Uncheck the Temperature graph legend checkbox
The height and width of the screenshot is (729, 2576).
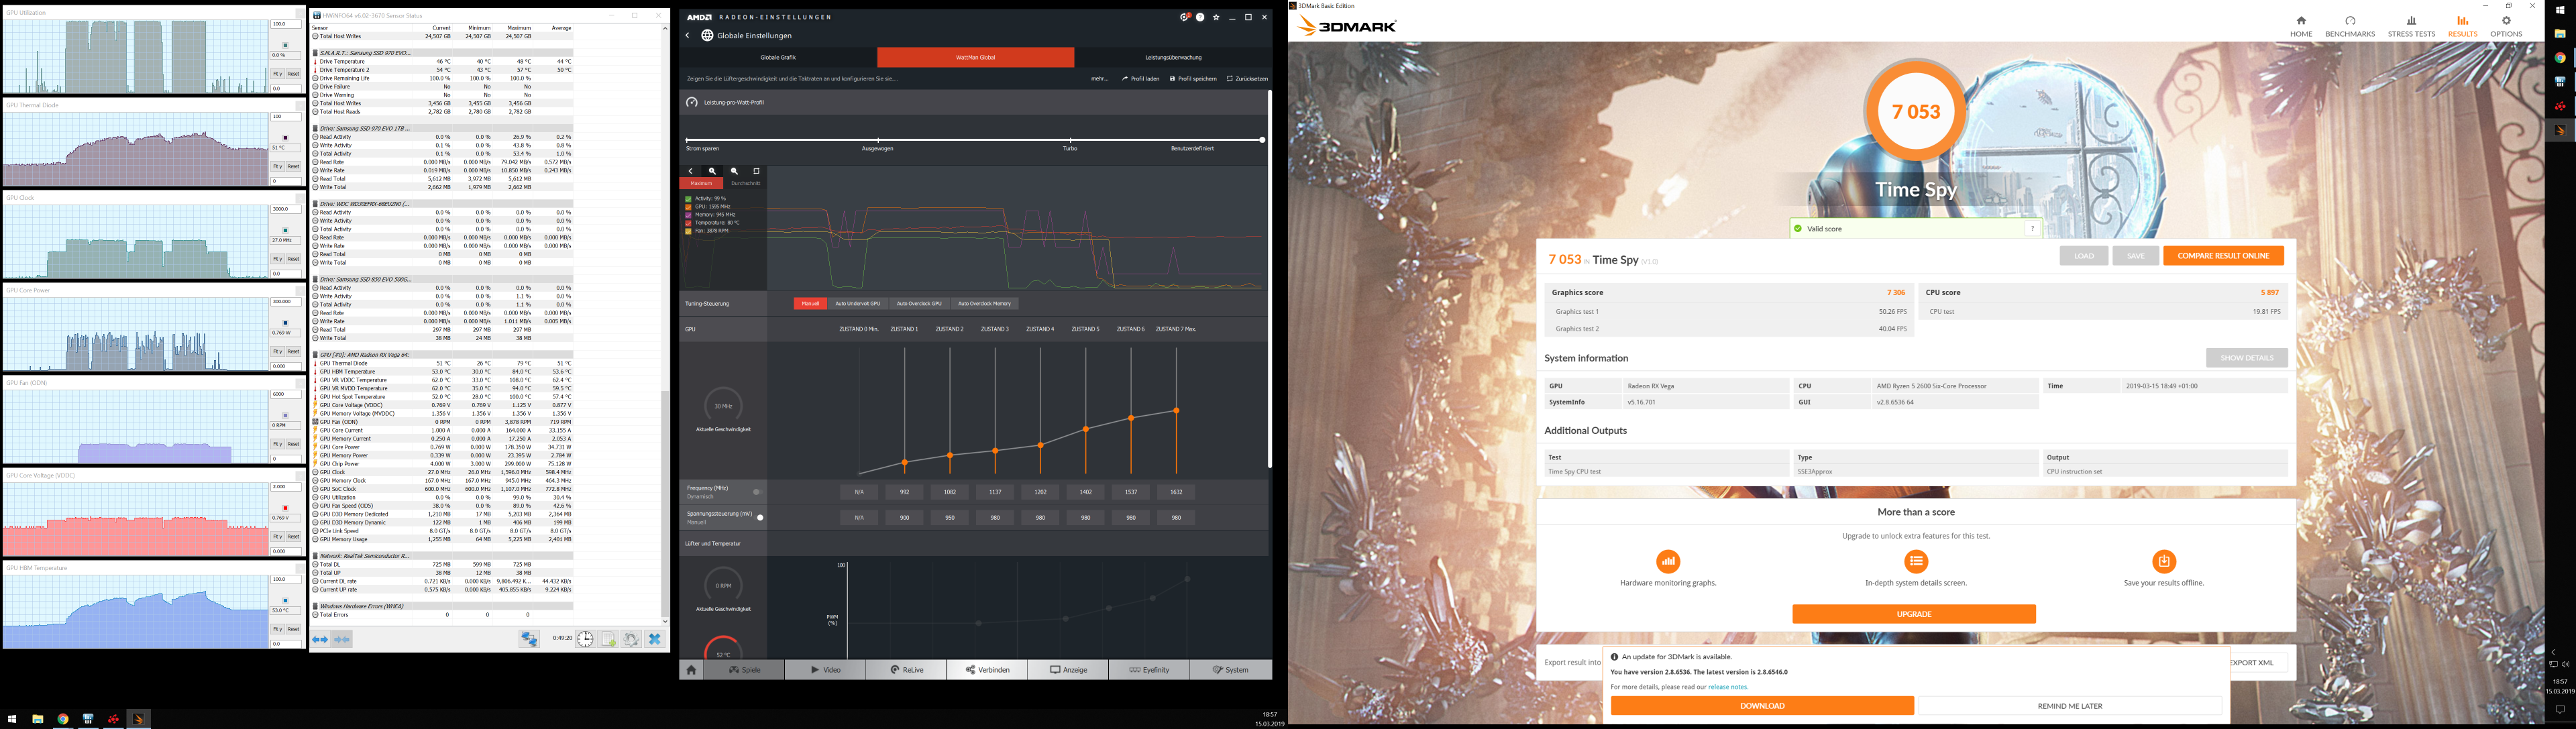tap(688, 223)
